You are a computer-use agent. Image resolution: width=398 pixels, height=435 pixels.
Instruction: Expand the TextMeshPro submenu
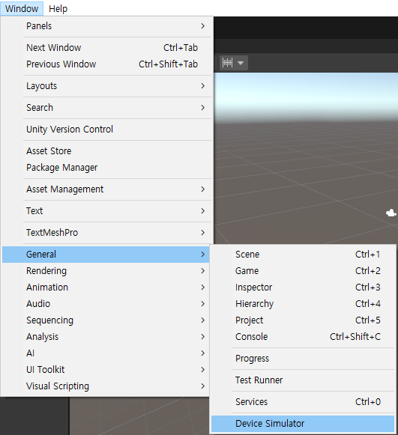(106, 233)
